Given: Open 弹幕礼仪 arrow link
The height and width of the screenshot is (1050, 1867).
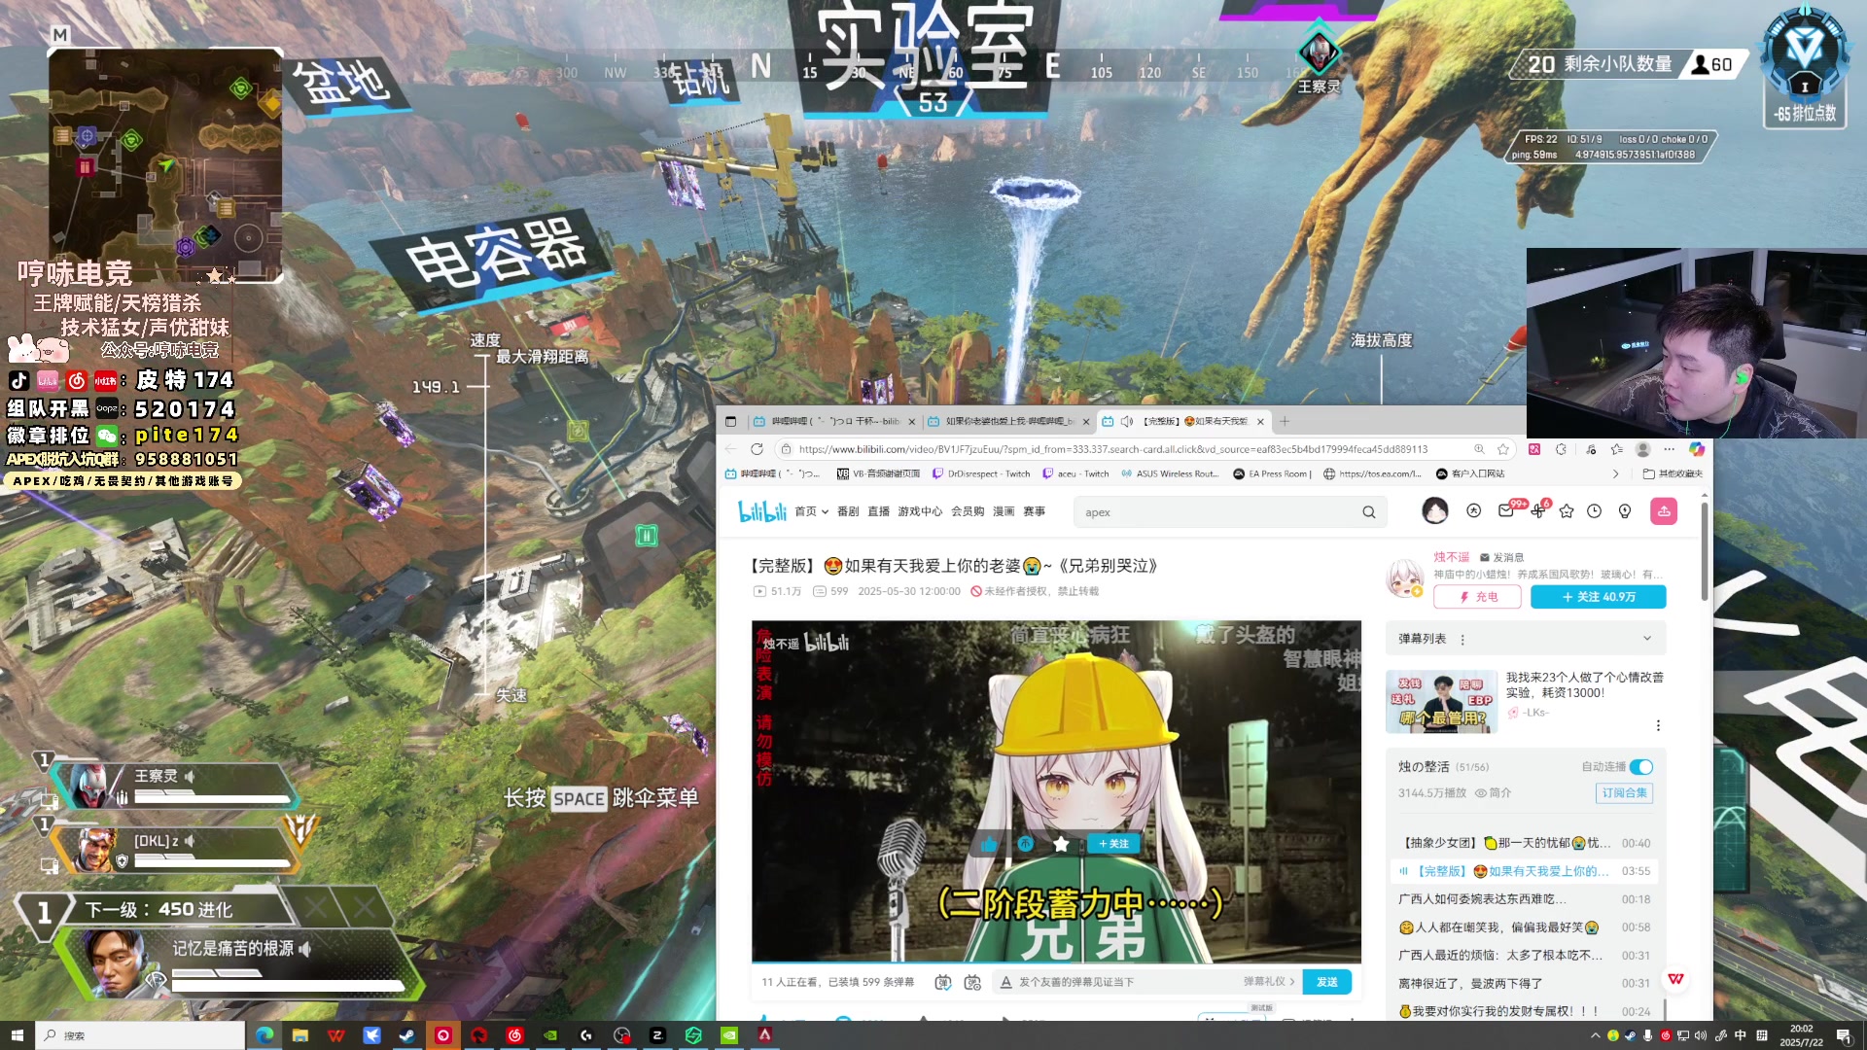Looking at the screenshot, I should tap(1269, 982).
